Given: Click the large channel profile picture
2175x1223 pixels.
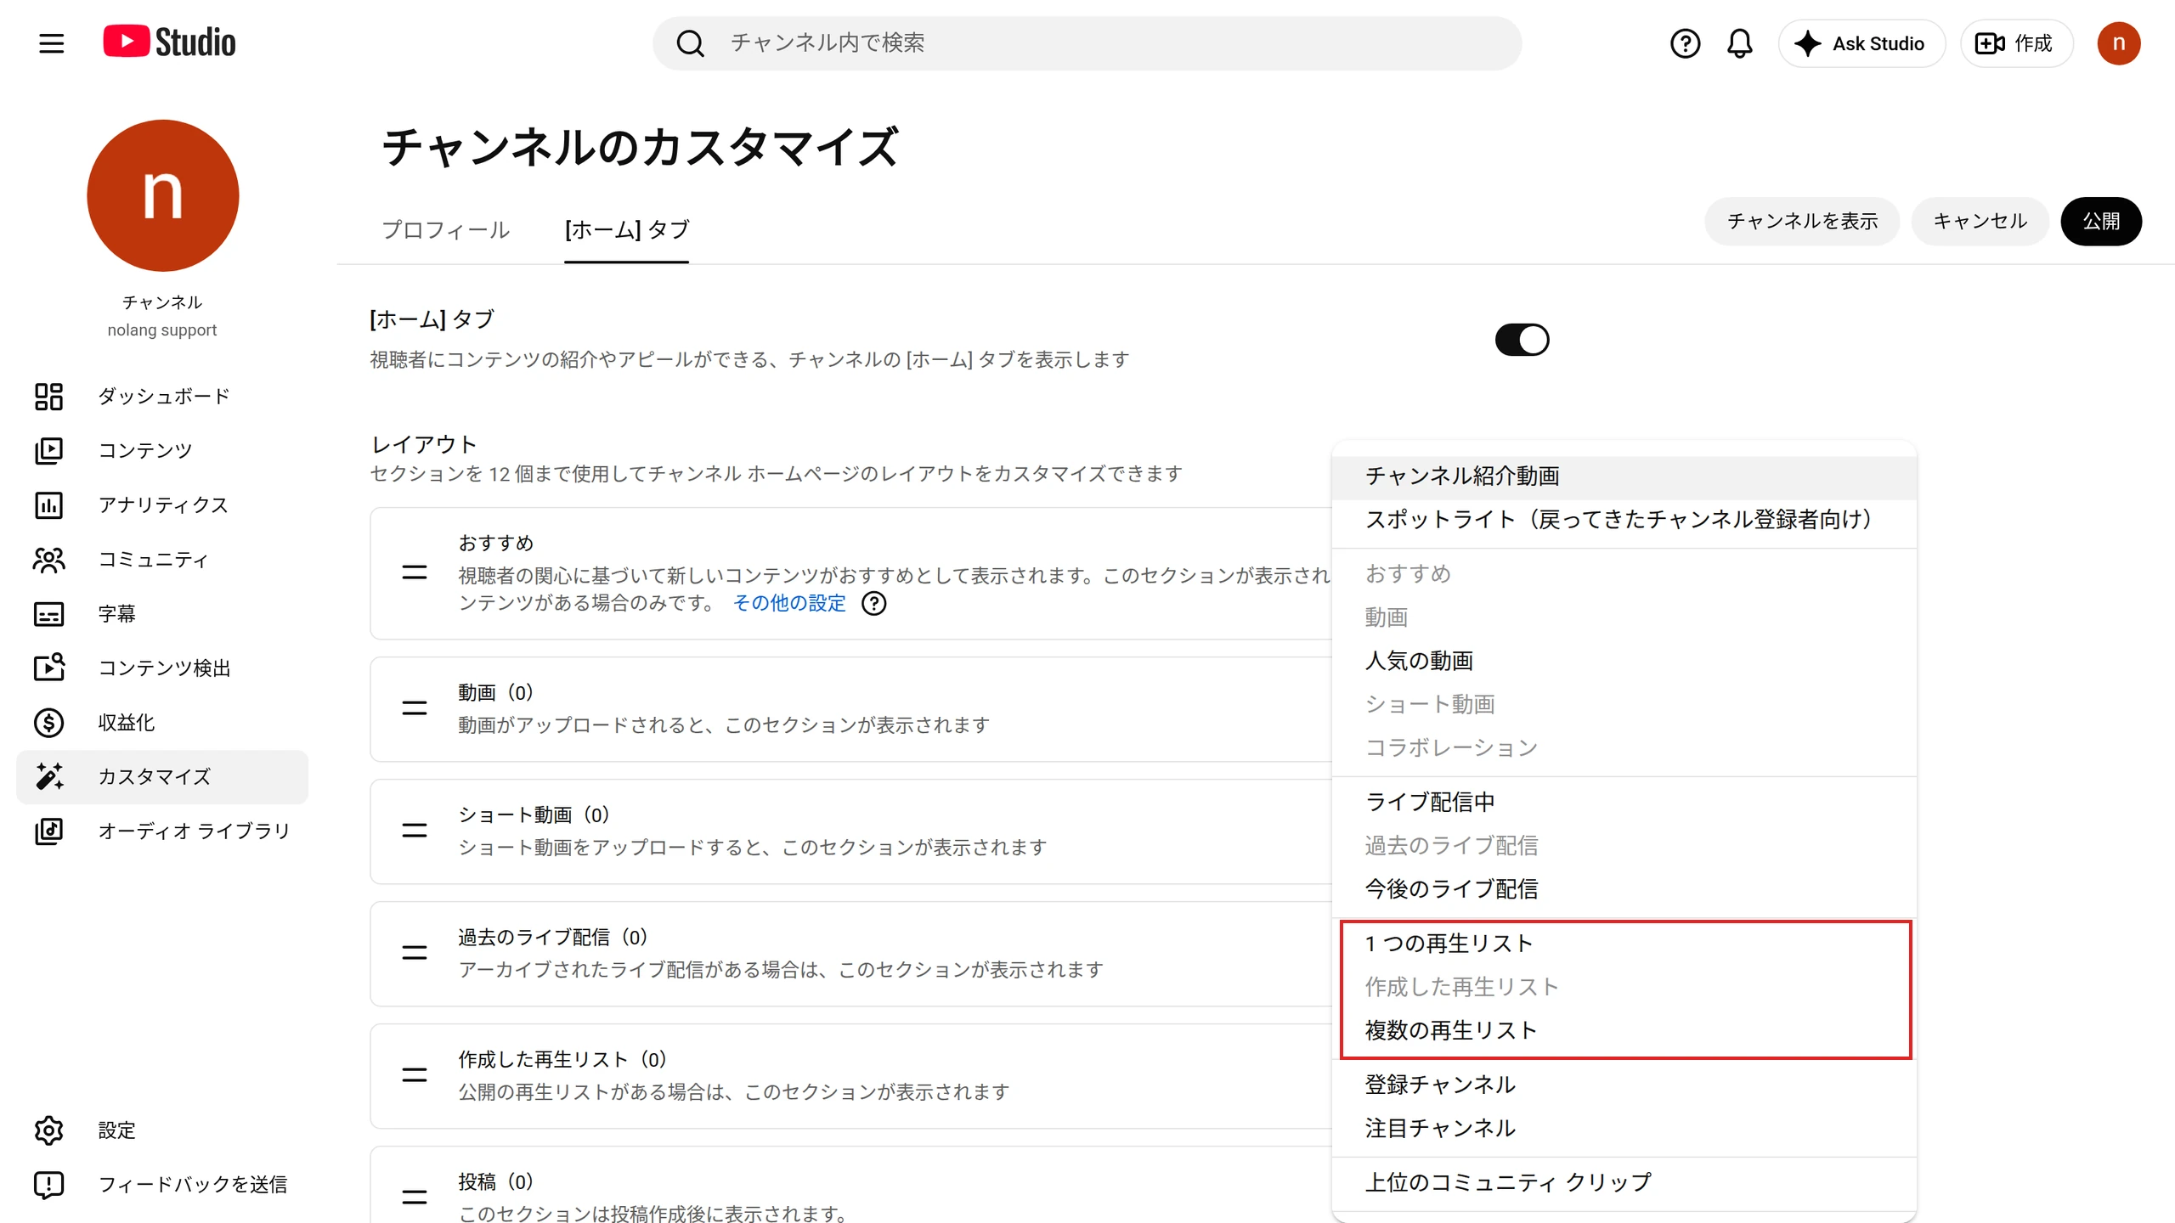Looking at the screenshot, I should tap(162, 195).
